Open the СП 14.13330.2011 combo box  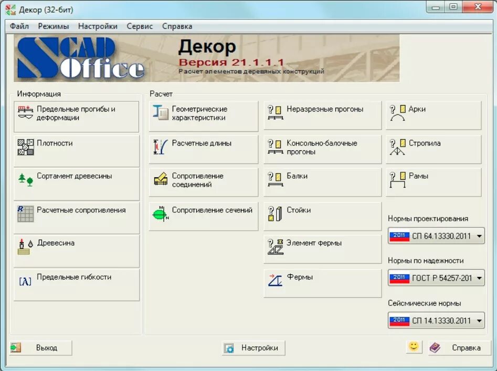(436, 320)
